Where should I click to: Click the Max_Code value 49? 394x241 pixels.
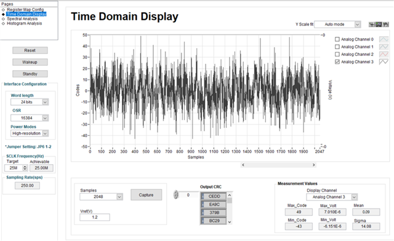[299, 212]
